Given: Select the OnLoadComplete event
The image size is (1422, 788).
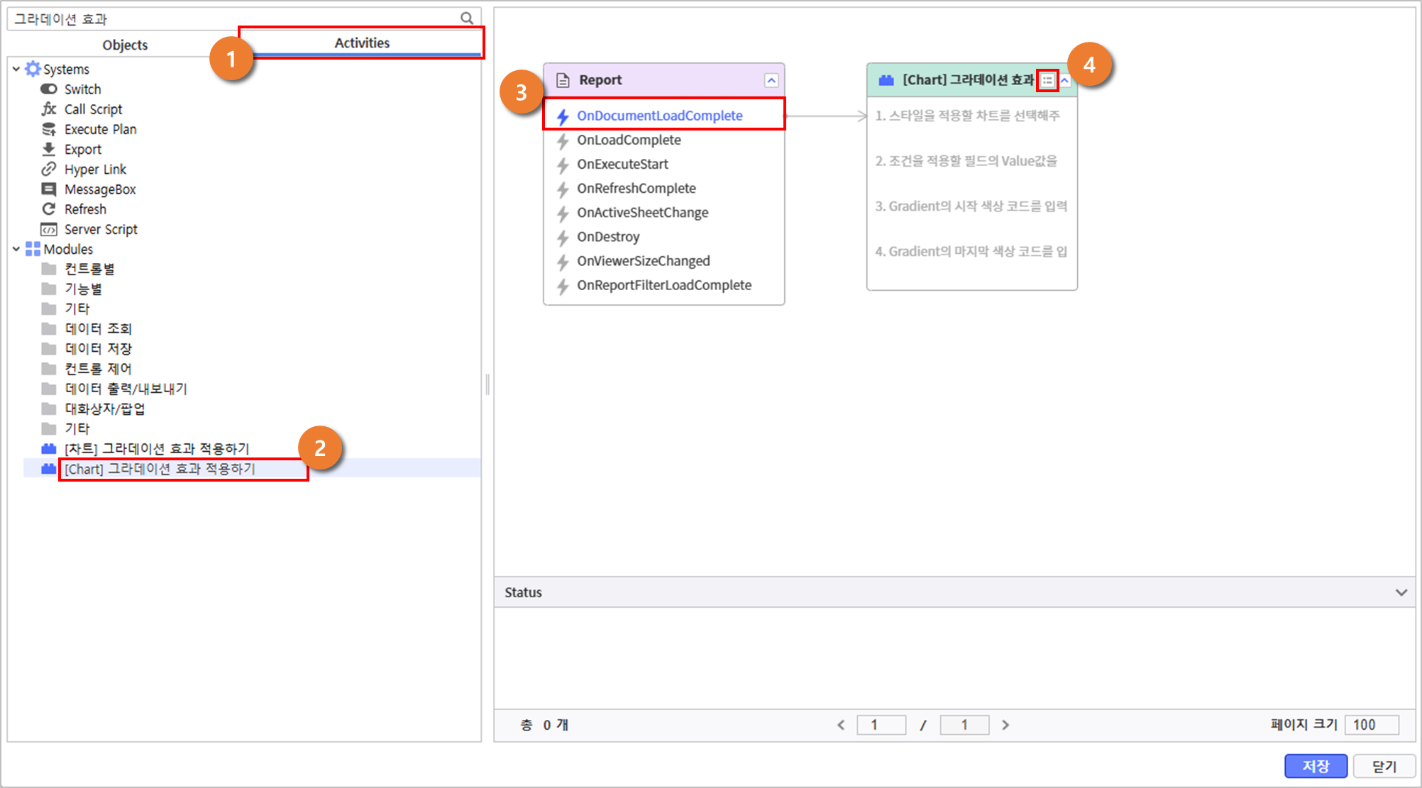Looking at the screenshot, I should [629, 140].
